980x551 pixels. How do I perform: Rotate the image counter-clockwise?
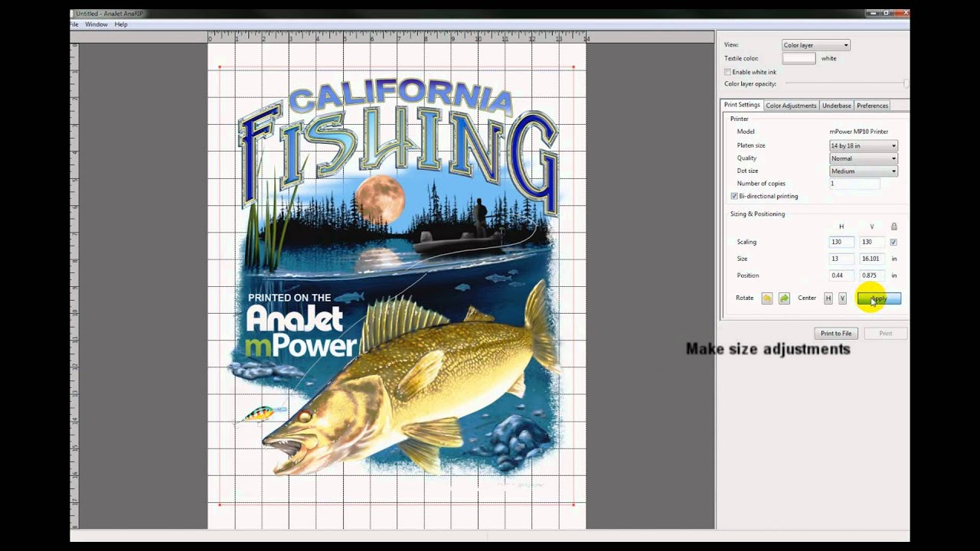click(766, 298)
